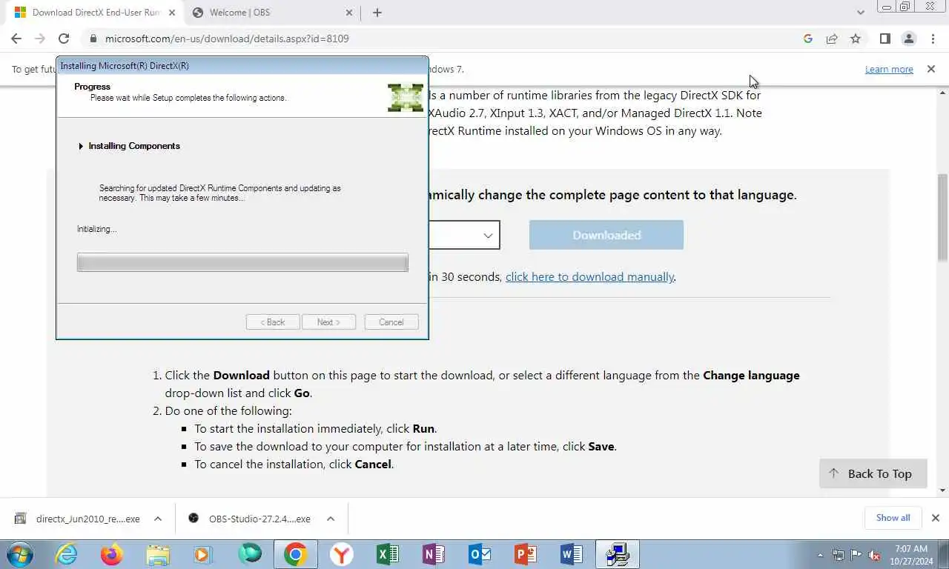Click the Chrome taskbar icon
The width and height of the screenshot is (949, 569).
click(x=296, y=554)
